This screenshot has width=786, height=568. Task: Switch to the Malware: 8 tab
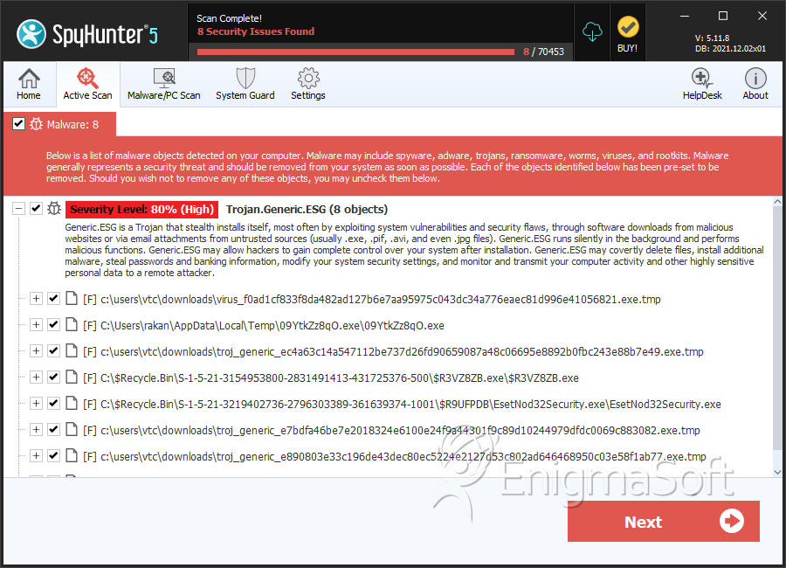pos(59,124)
